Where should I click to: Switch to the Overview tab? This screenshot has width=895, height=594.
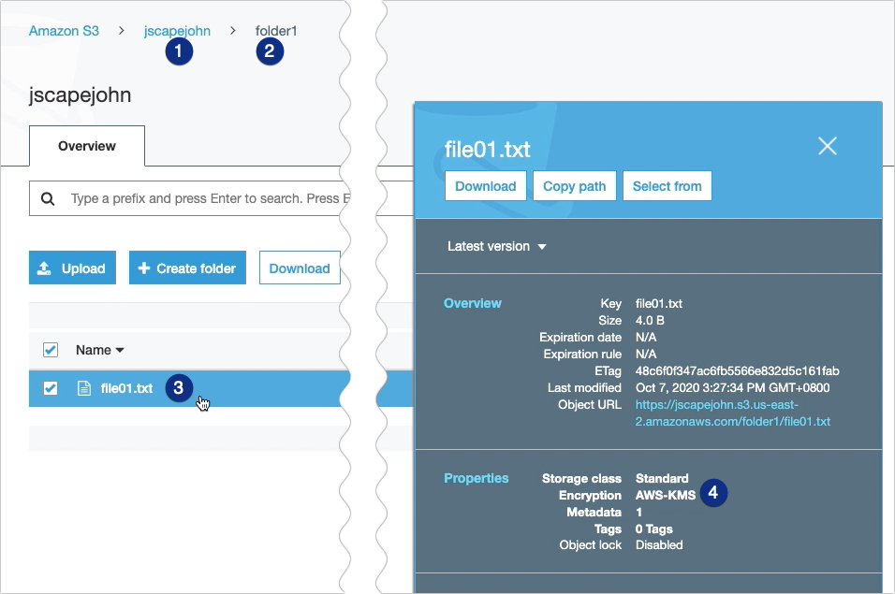click(87, 146)
